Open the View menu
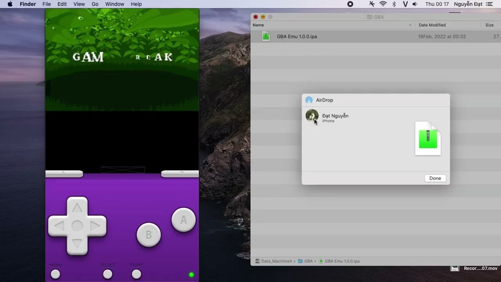Viewport: 501px width, 282px height. pyautogui.click(x=79, y=4)
